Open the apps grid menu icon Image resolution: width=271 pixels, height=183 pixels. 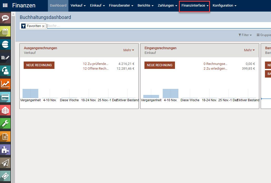click(5, 6)
